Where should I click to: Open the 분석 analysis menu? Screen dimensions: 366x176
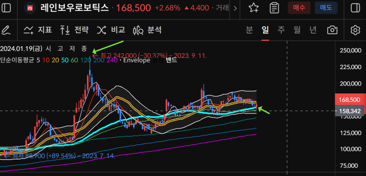point(147,30)
